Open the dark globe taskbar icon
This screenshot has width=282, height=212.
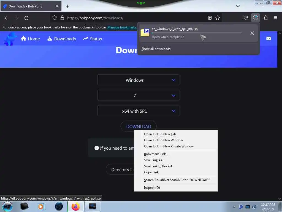coord(59,206)
